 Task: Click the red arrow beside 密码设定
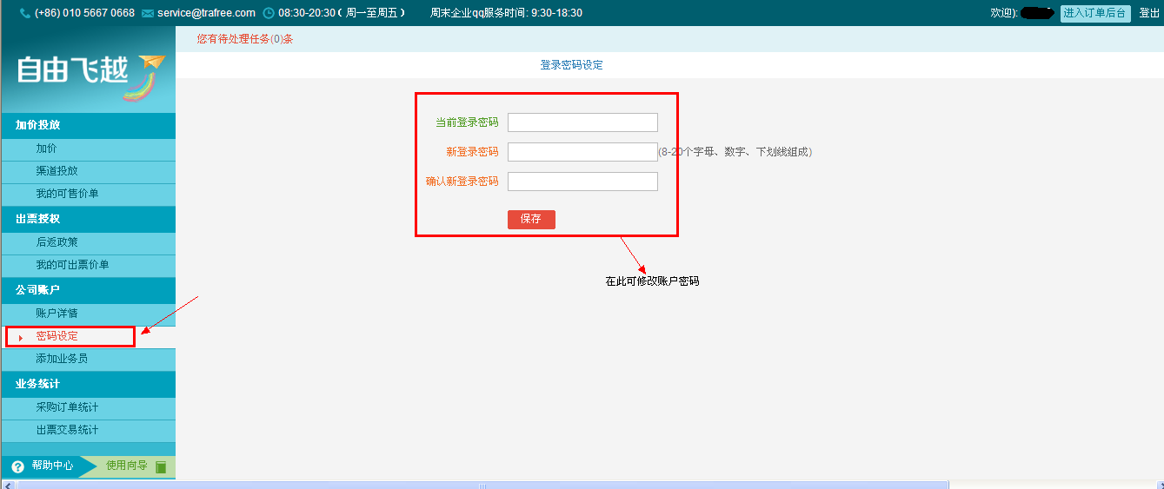pyautogui.click(x=20, y=337)
